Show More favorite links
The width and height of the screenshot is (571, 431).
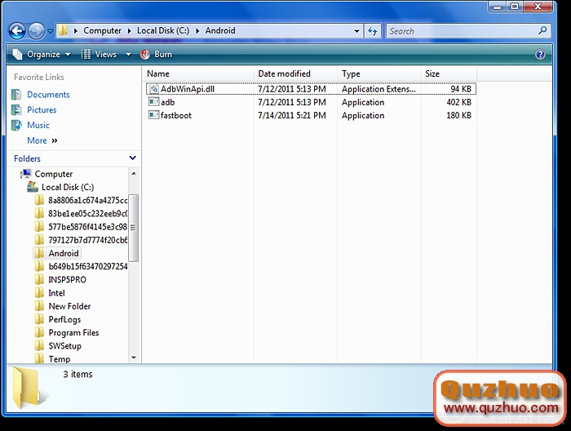point(42,140)
